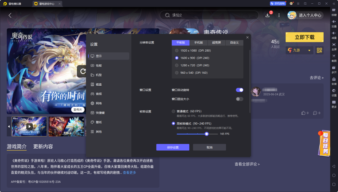Viewport: 338px width, 192px height.
Task: Take a screenshot with 截图 icon
Action: point(334,58)
